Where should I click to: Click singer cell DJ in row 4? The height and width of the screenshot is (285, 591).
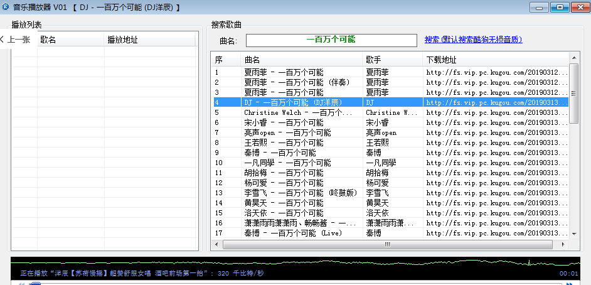tap(370, 102)
